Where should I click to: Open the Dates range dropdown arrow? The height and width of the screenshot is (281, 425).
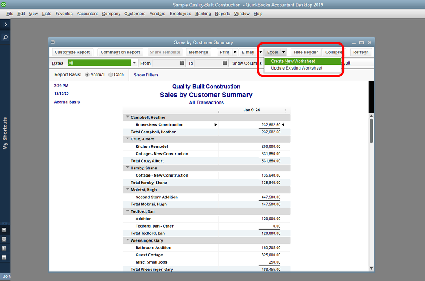(x=134, y=63)
